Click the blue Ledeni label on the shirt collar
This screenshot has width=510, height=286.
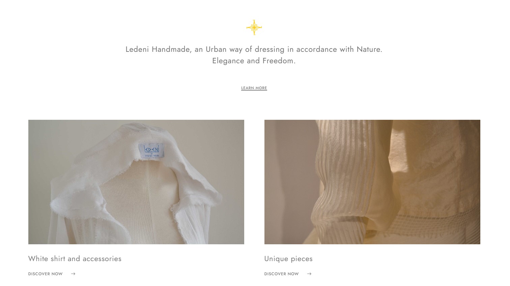pos(151,150)
